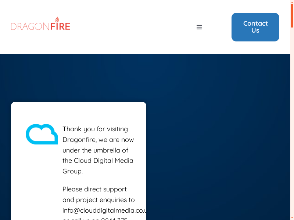The image size is (294, 220).
Task: Click 'the Cloud Digital Media' text line
Action: point(98,161)
